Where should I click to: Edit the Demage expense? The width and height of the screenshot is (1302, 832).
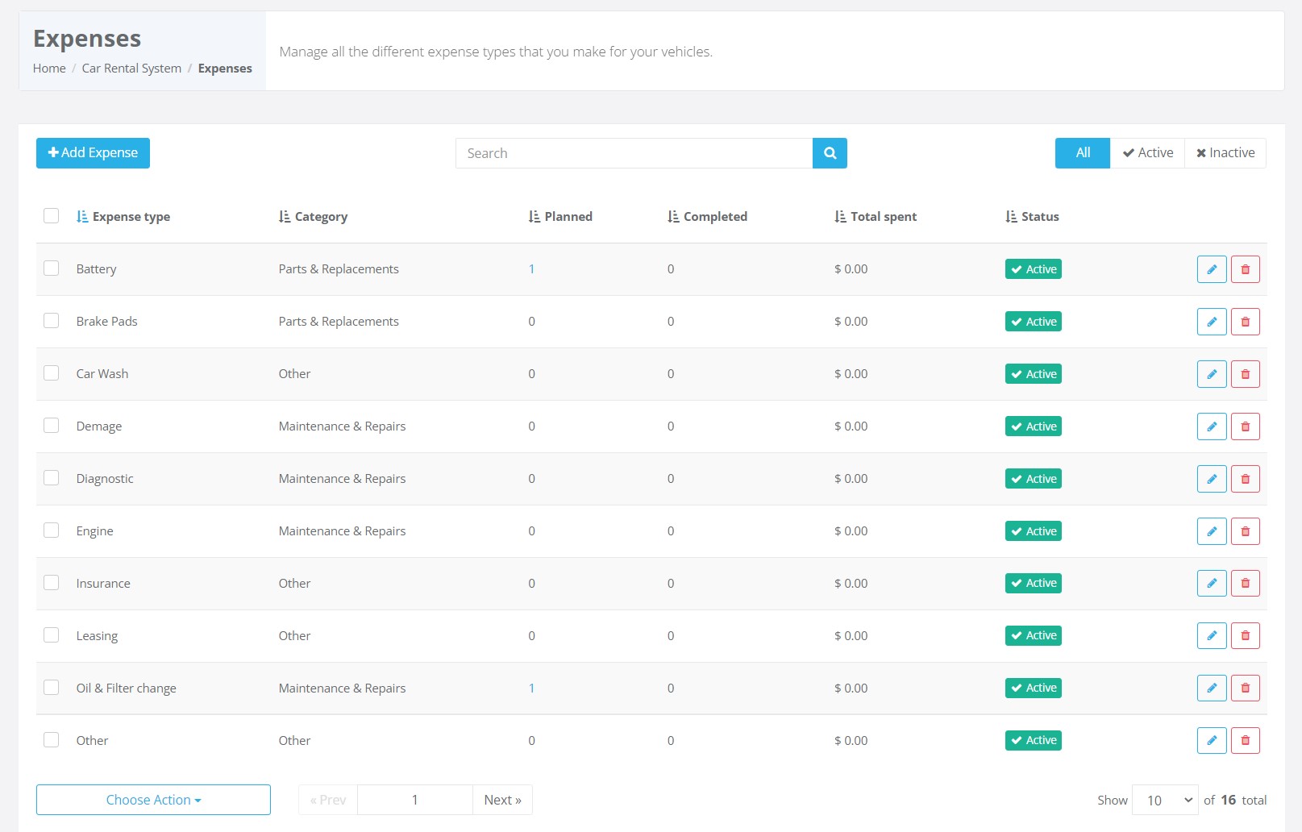pyautogui.click(x=1212, y=426)
